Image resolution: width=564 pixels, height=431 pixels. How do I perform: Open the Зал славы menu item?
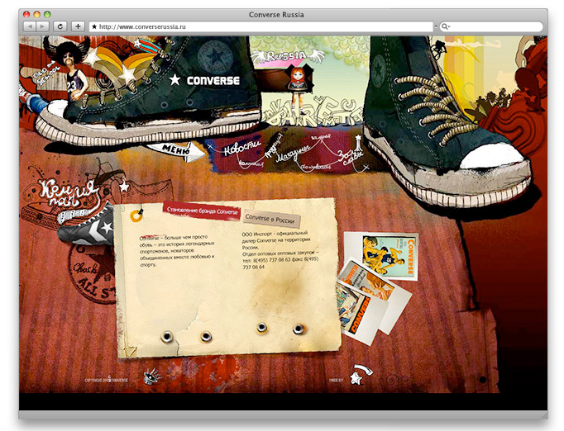click(350, 157)
